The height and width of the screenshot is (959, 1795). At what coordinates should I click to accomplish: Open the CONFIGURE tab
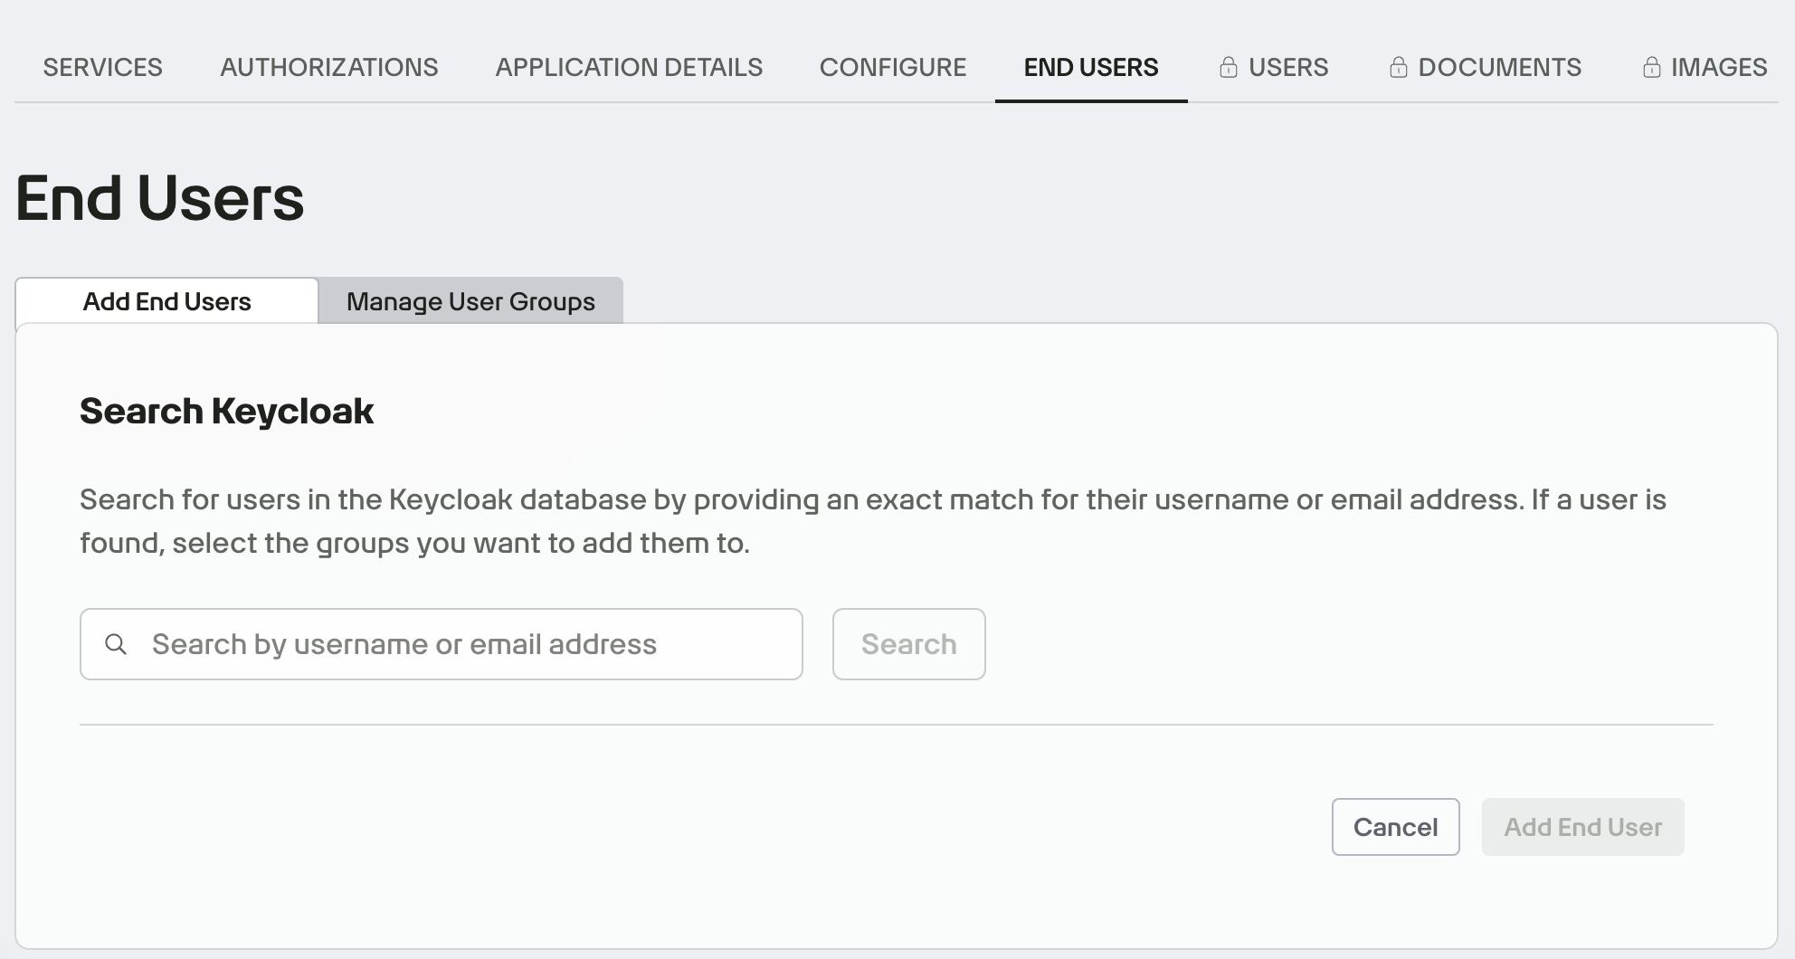point(892,68)
